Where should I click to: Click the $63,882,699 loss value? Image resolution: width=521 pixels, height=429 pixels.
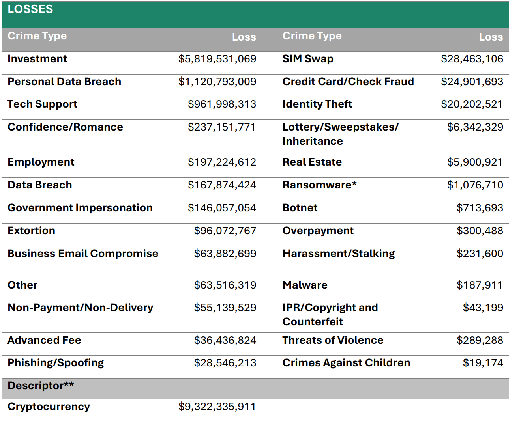[x=225, y=254]
